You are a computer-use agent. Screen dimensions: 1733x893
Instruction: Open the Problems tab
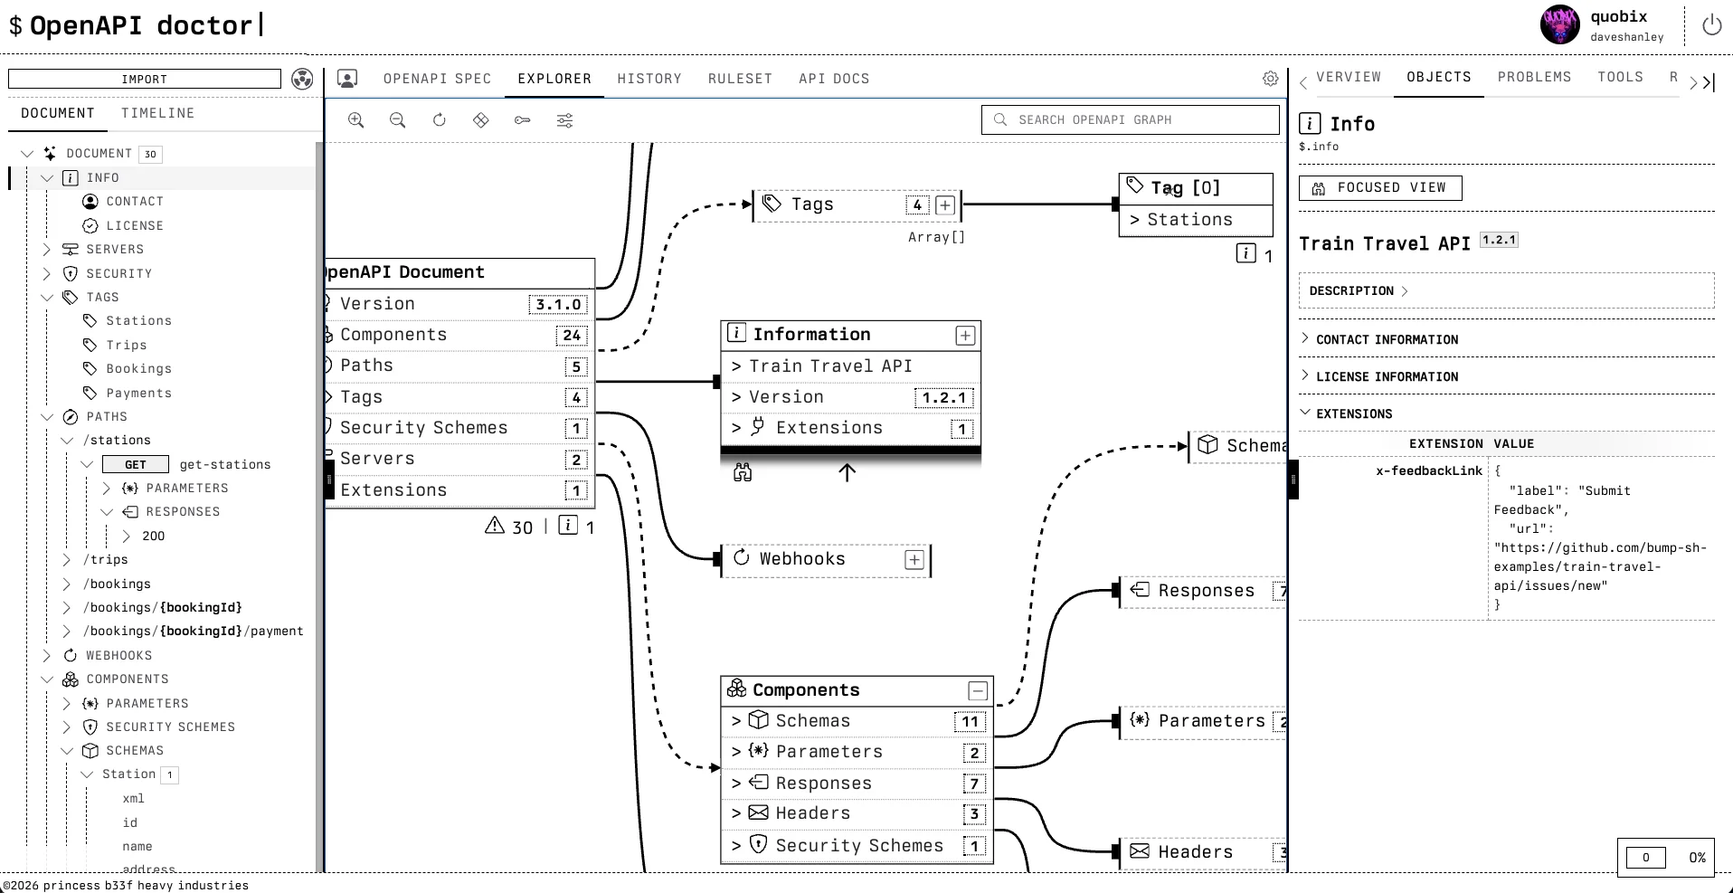click(1534, 77)
